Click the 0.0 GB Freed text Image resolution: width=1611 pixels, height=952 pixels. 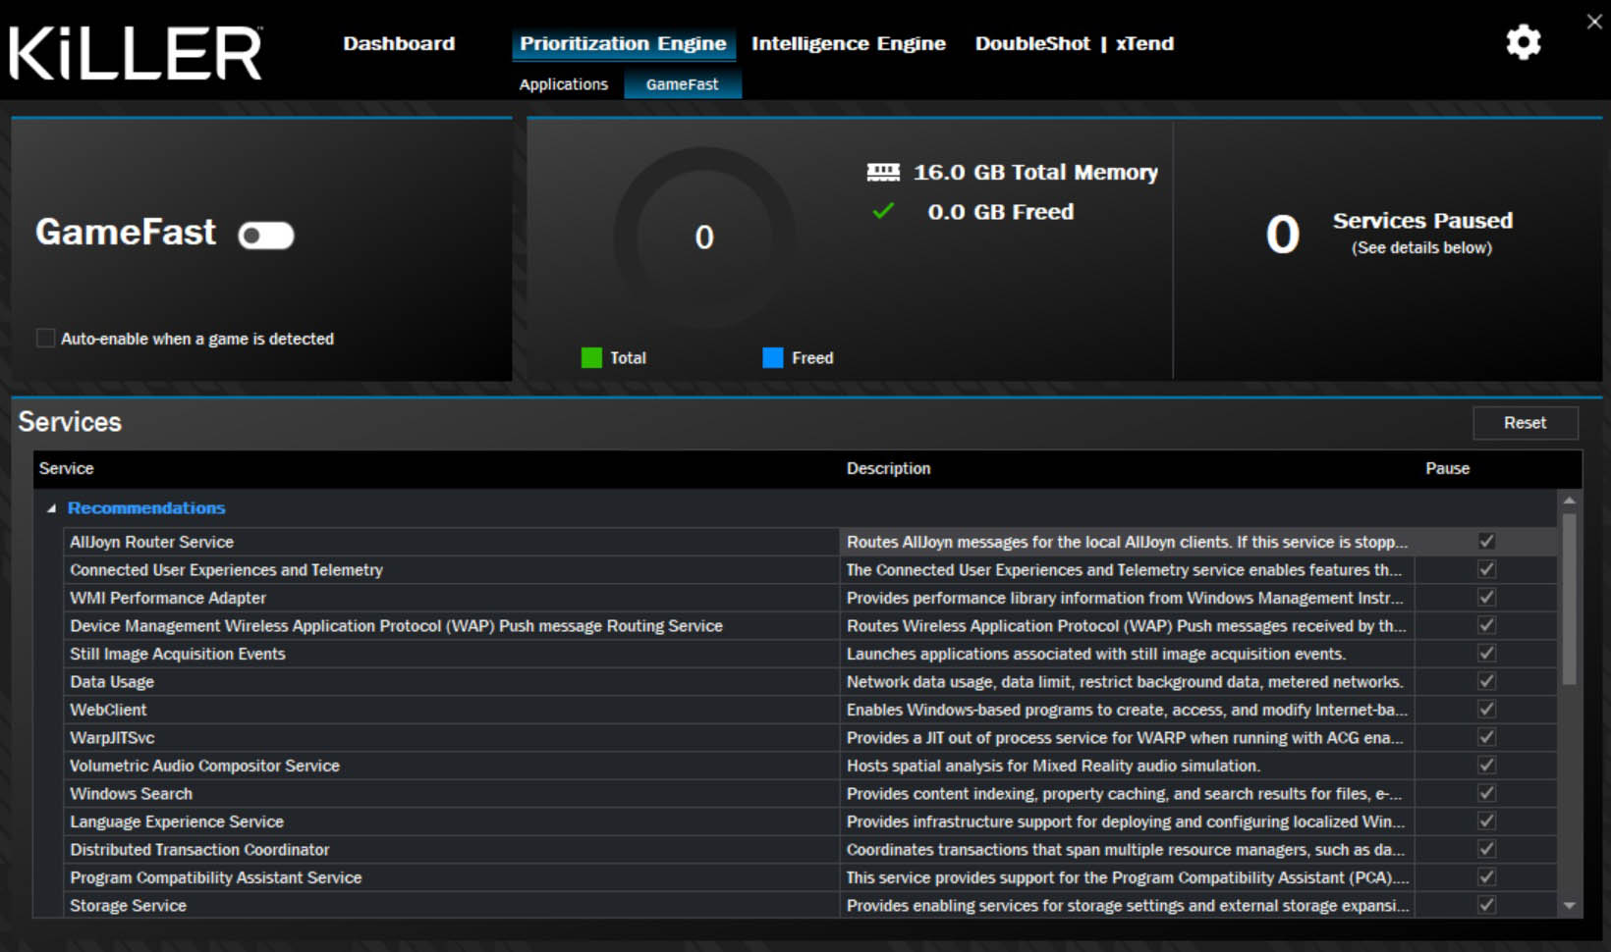coord(1000,212)
